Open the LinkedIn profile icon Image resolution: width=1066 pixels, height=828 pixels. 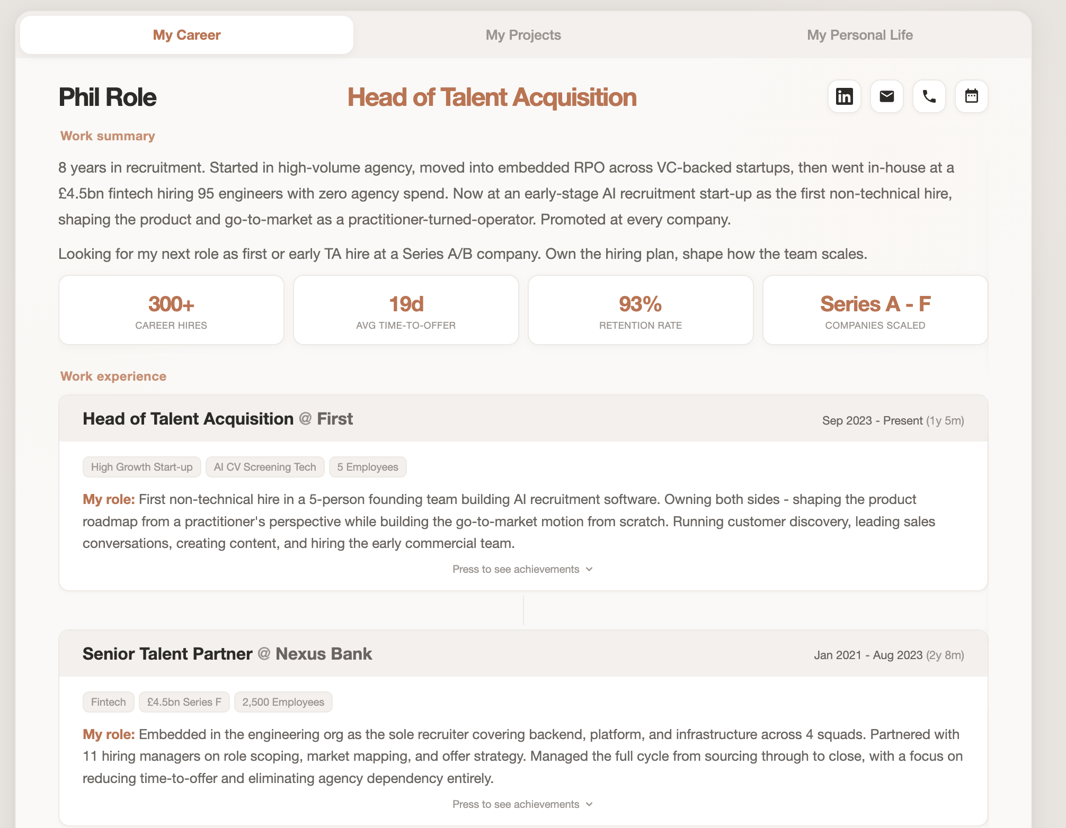[x=844, y=96]
